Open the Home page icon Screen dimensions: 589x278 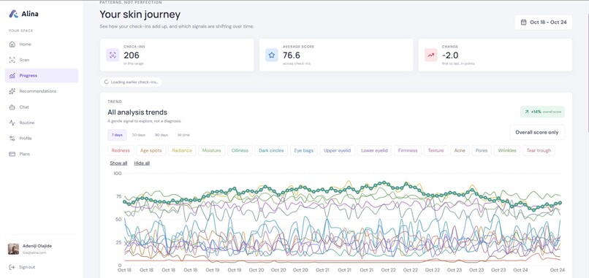(12, 45)
